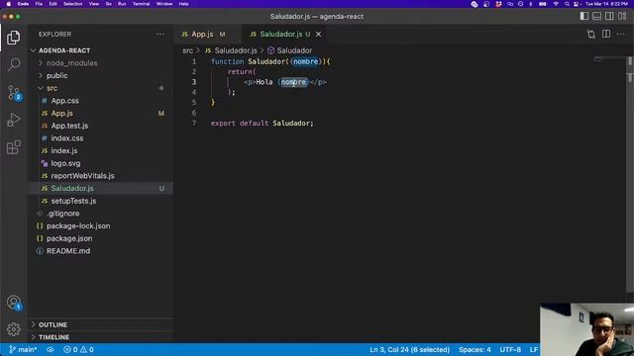Change end of line via LF
This screenshot has width=634, height=356.
(x=534, y=349)
